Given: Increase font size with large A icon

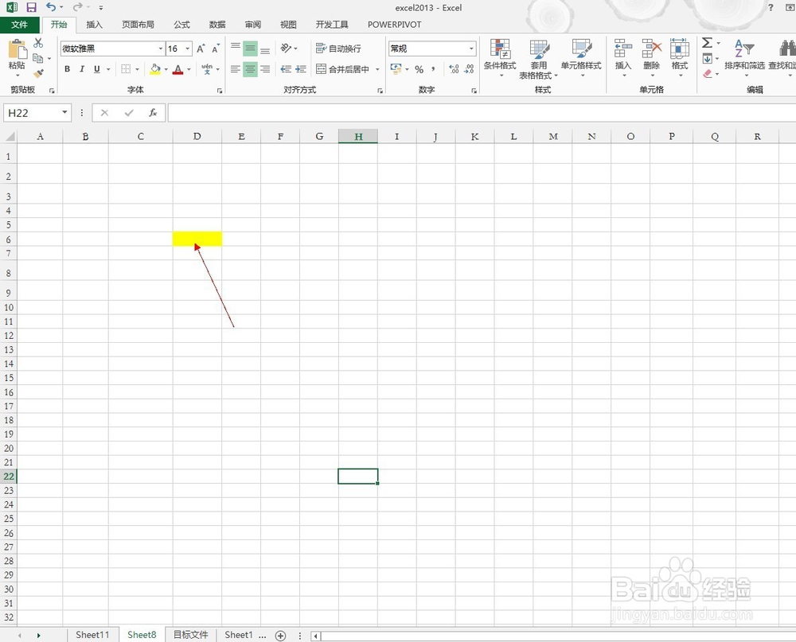Looking at the screenshot, I should 201,49.
